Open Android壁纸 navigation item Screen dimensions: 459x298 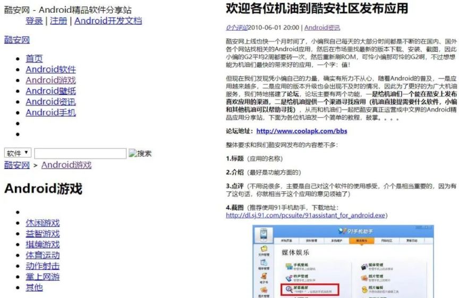(50, 91)
